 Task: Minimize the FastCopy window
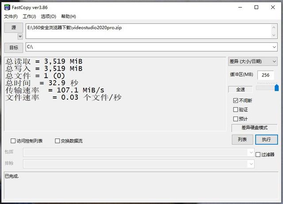click(240, 8)
